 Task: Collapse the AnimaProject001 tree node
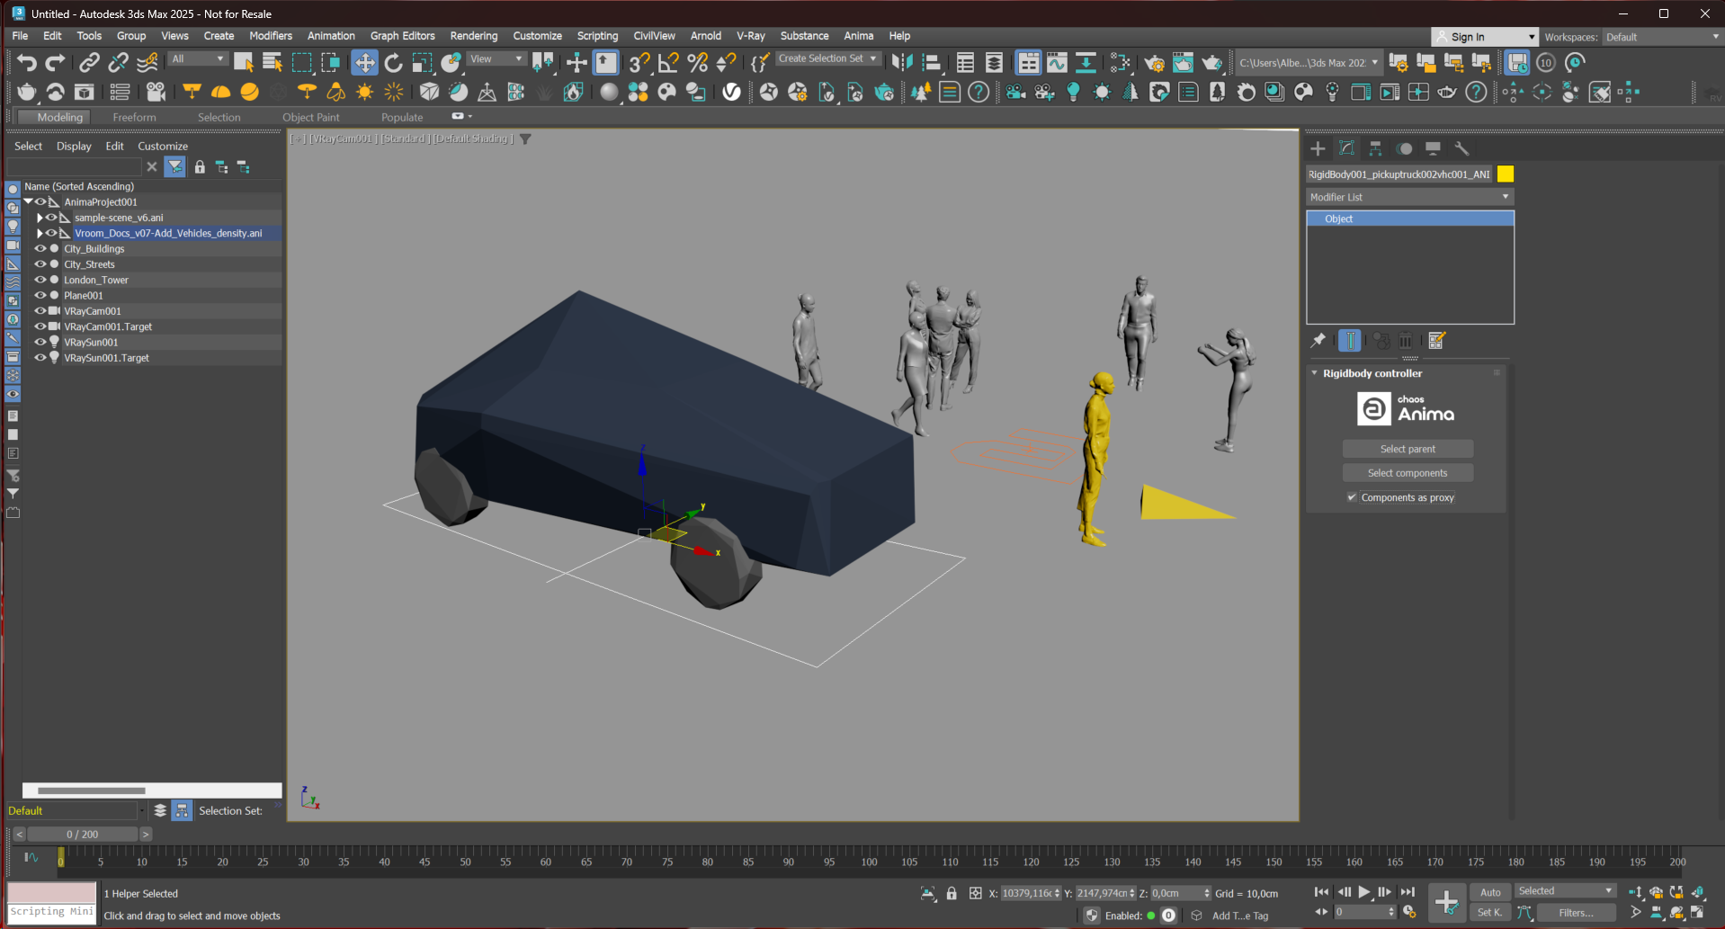coord(29,201)
